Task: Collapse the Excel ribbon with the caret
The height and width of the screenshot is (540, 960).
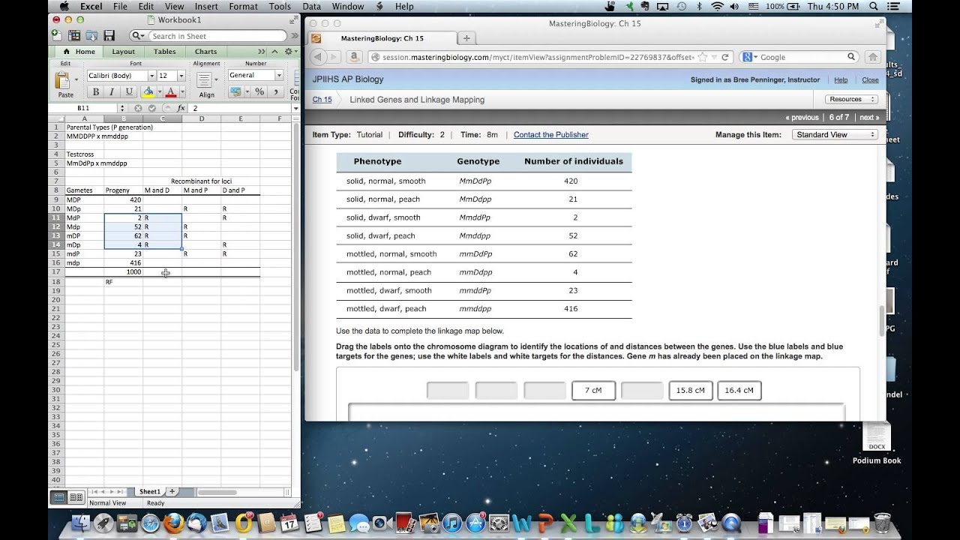Action: (274, 52)
